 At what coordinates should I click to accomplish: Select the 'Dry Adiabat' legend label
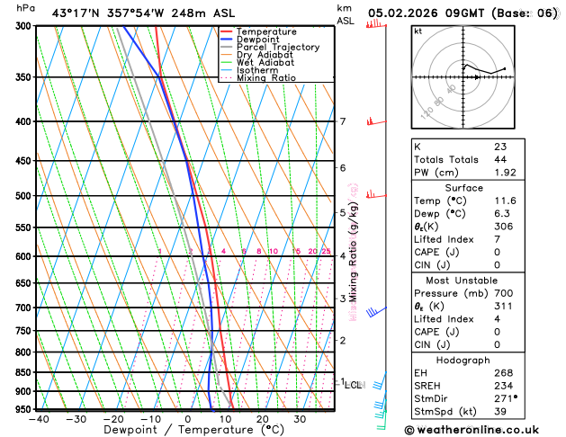265,55
